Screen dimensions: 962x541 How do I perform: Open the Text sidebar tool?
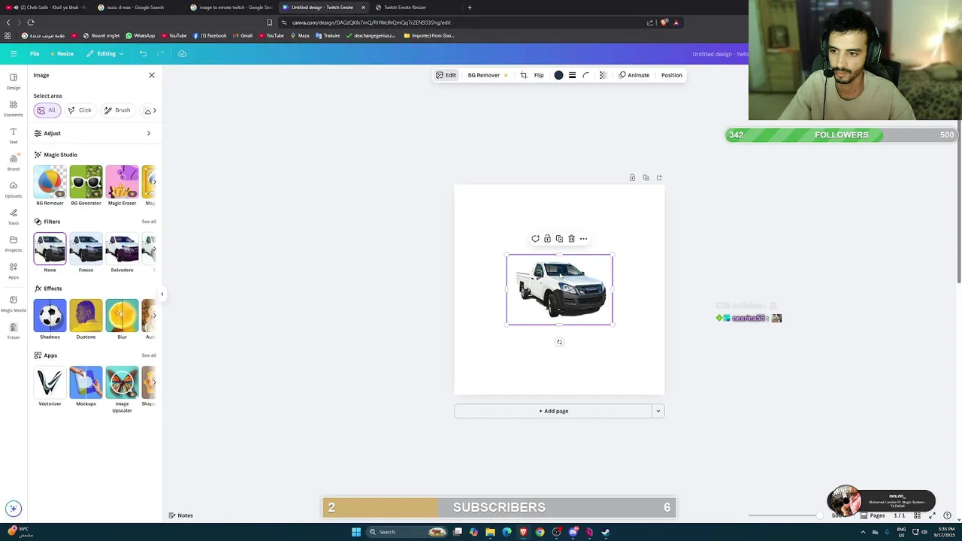[x=14, y=135]
